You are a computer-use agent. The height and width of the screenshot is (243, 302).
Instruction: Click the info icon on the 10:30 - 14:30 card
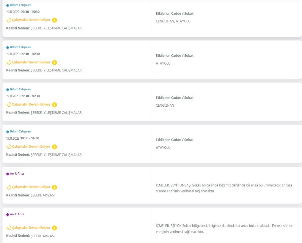pyautogui.click(x=55, y=147)
